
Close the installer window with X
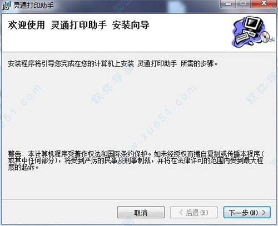[x=263, y=3]
